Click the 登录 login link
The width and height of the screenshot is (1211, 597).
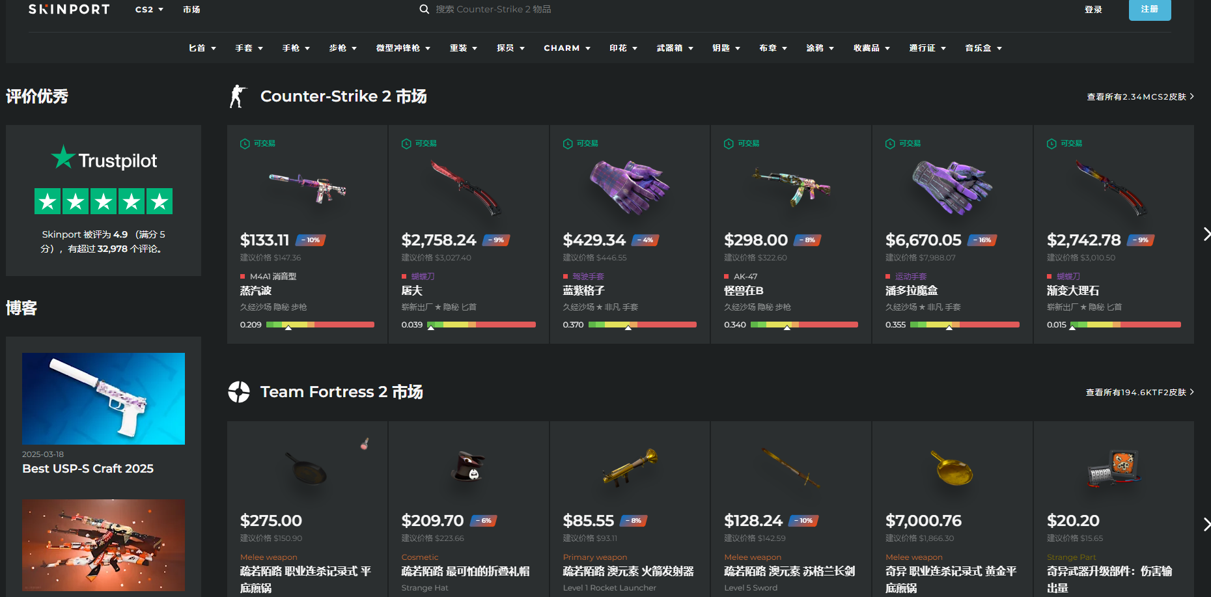coord(1093,9)
